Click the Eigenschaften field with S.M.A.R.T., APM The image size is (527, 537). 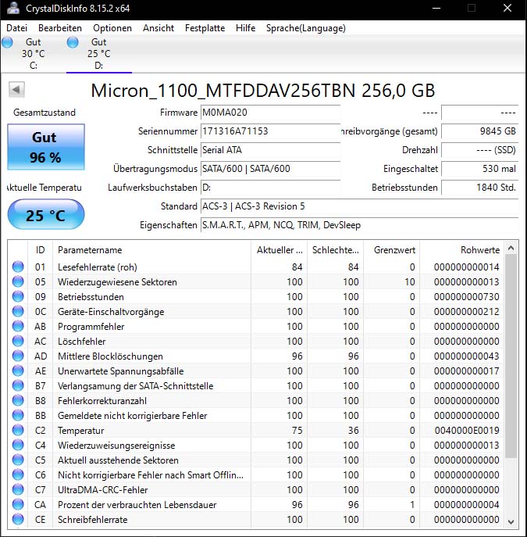[359, 225]
